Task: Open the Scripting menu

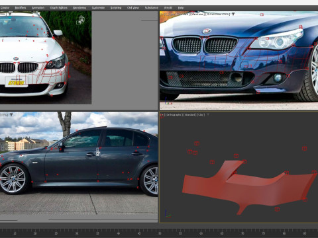Action: 116,8
